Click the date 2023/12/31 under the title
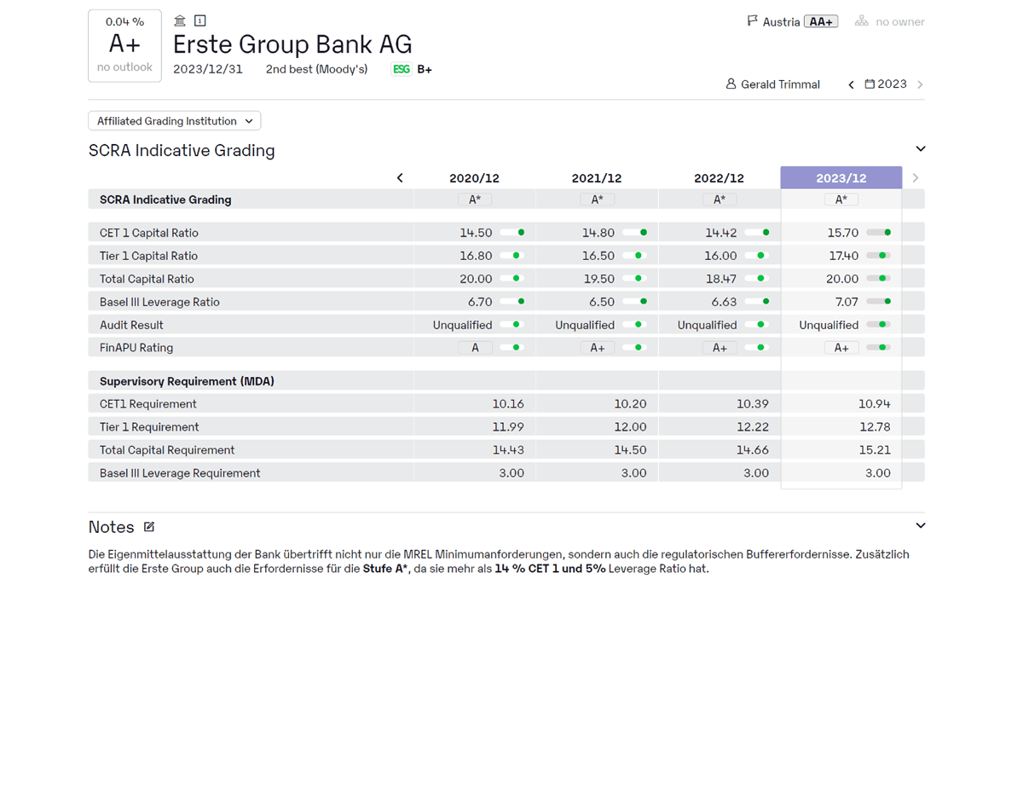Screen dimensions: 1023x793 [208, 69]
